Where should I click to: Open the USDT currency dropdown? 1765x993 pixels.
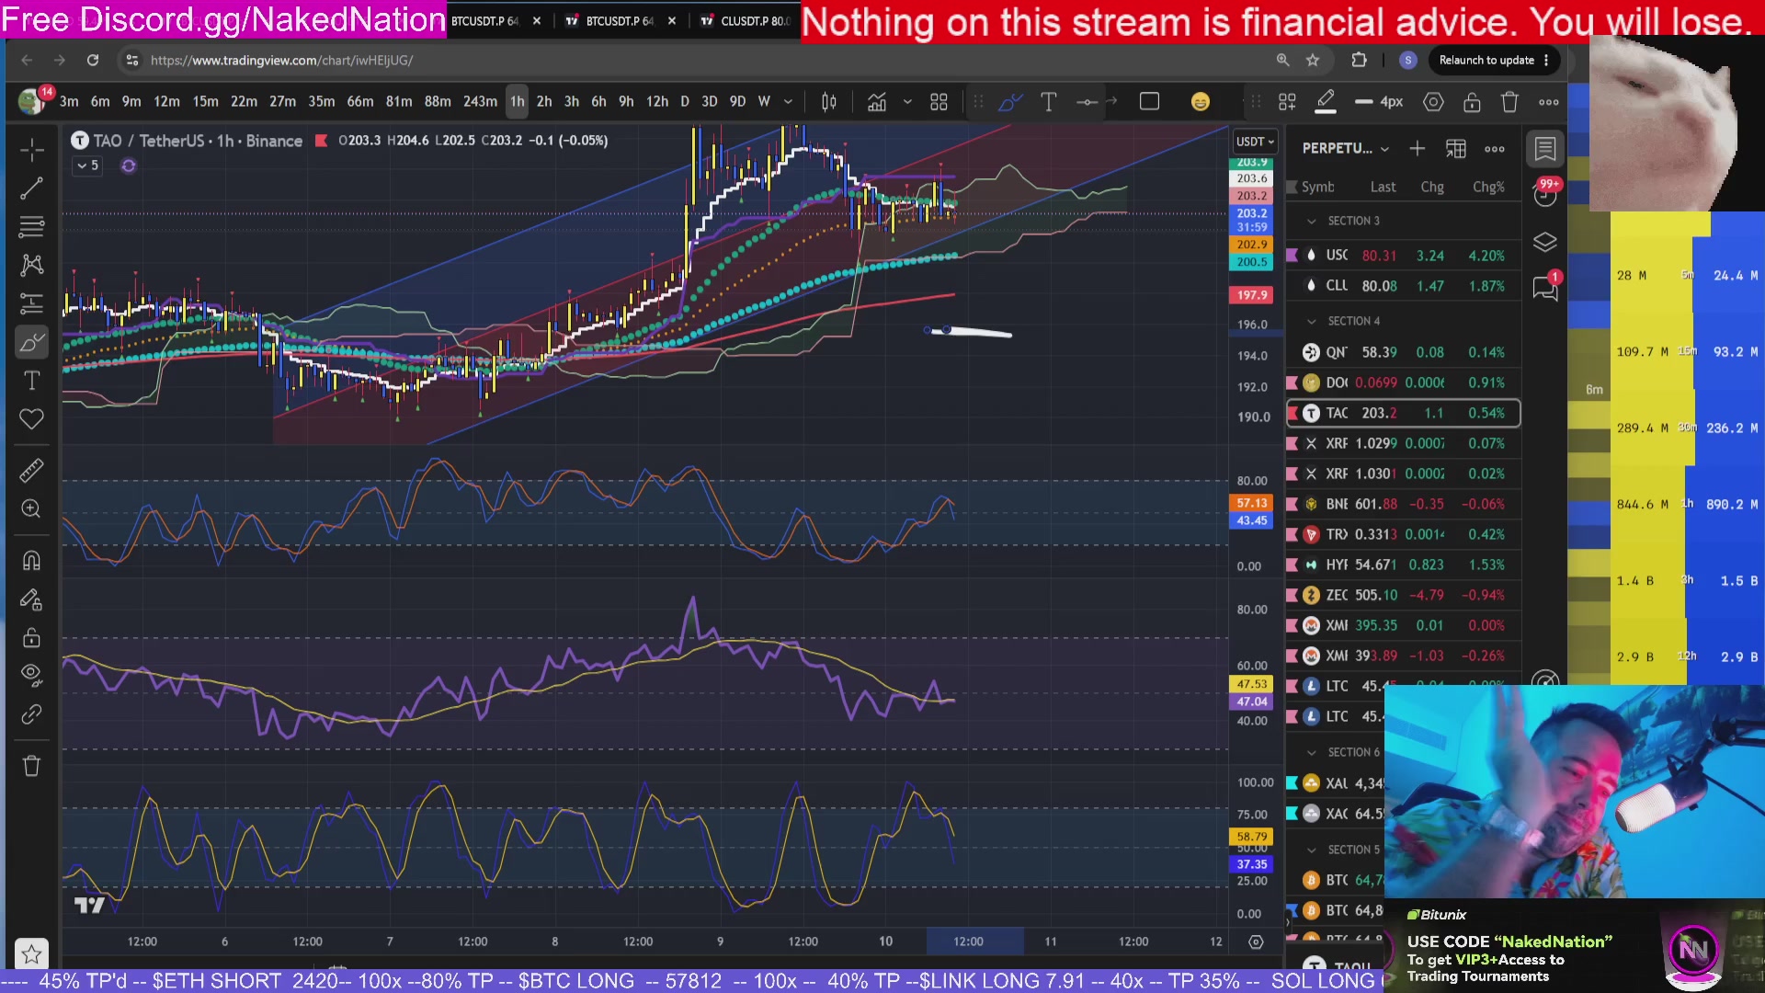[1255, 142]
